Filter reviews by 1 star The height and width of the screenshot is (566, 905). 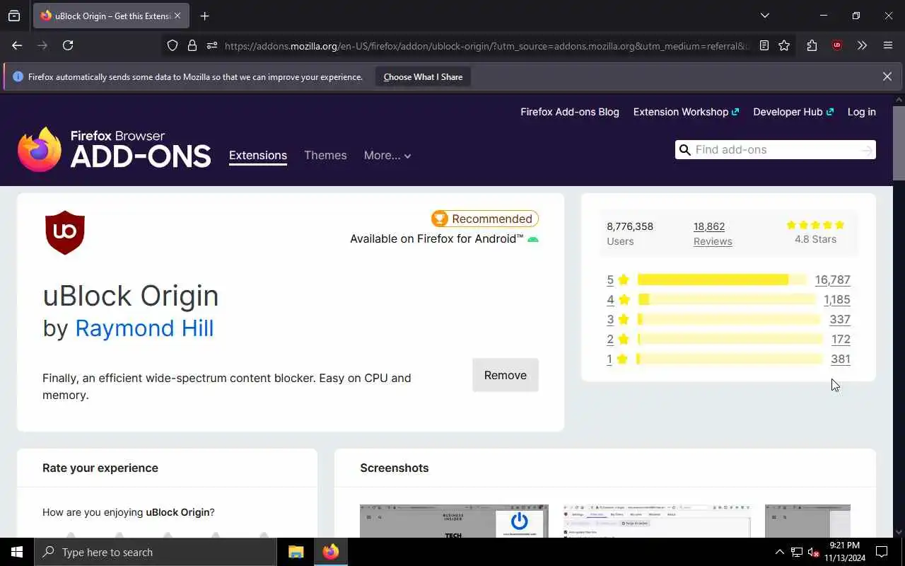pyautogui.click(x=617, y=359)
